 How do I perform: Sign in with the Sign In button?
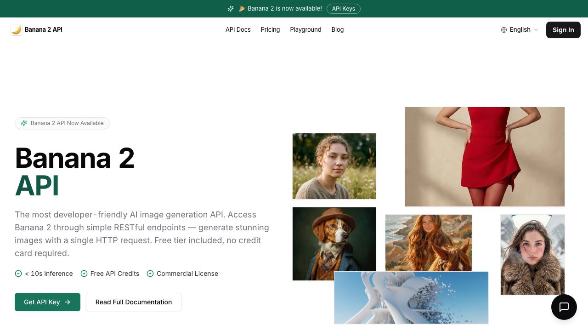click(563, 30)
